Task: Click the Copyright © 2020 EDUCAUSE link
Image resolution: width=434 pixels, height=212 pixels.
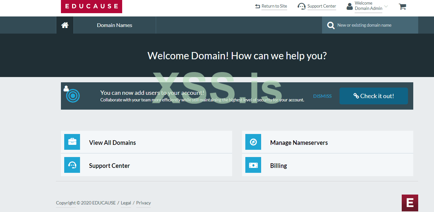Action: (x=86, y=203)
